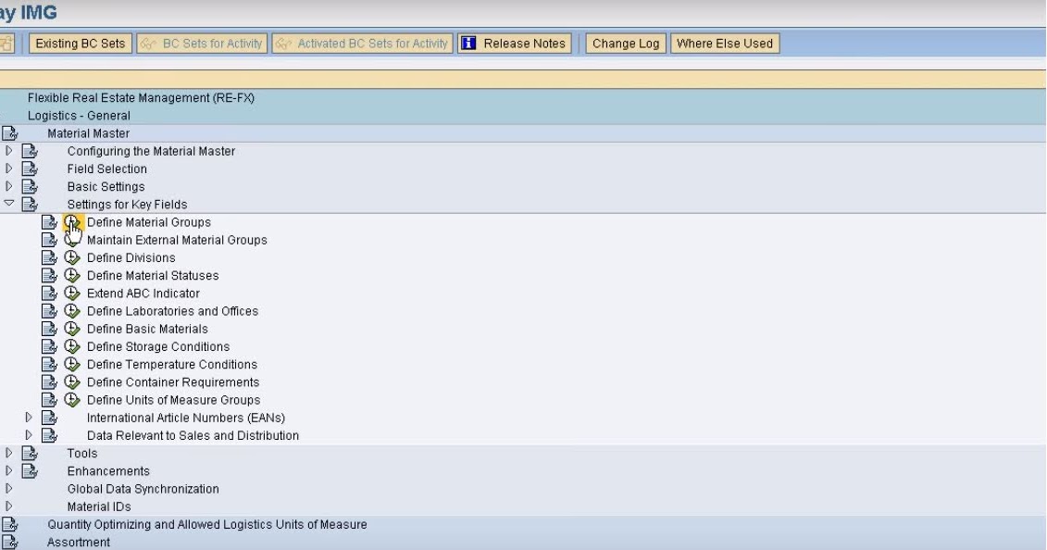Click documentation icon beside Material Master
The width and height of the screenshot is (1047, 550).
pos(9,132)
